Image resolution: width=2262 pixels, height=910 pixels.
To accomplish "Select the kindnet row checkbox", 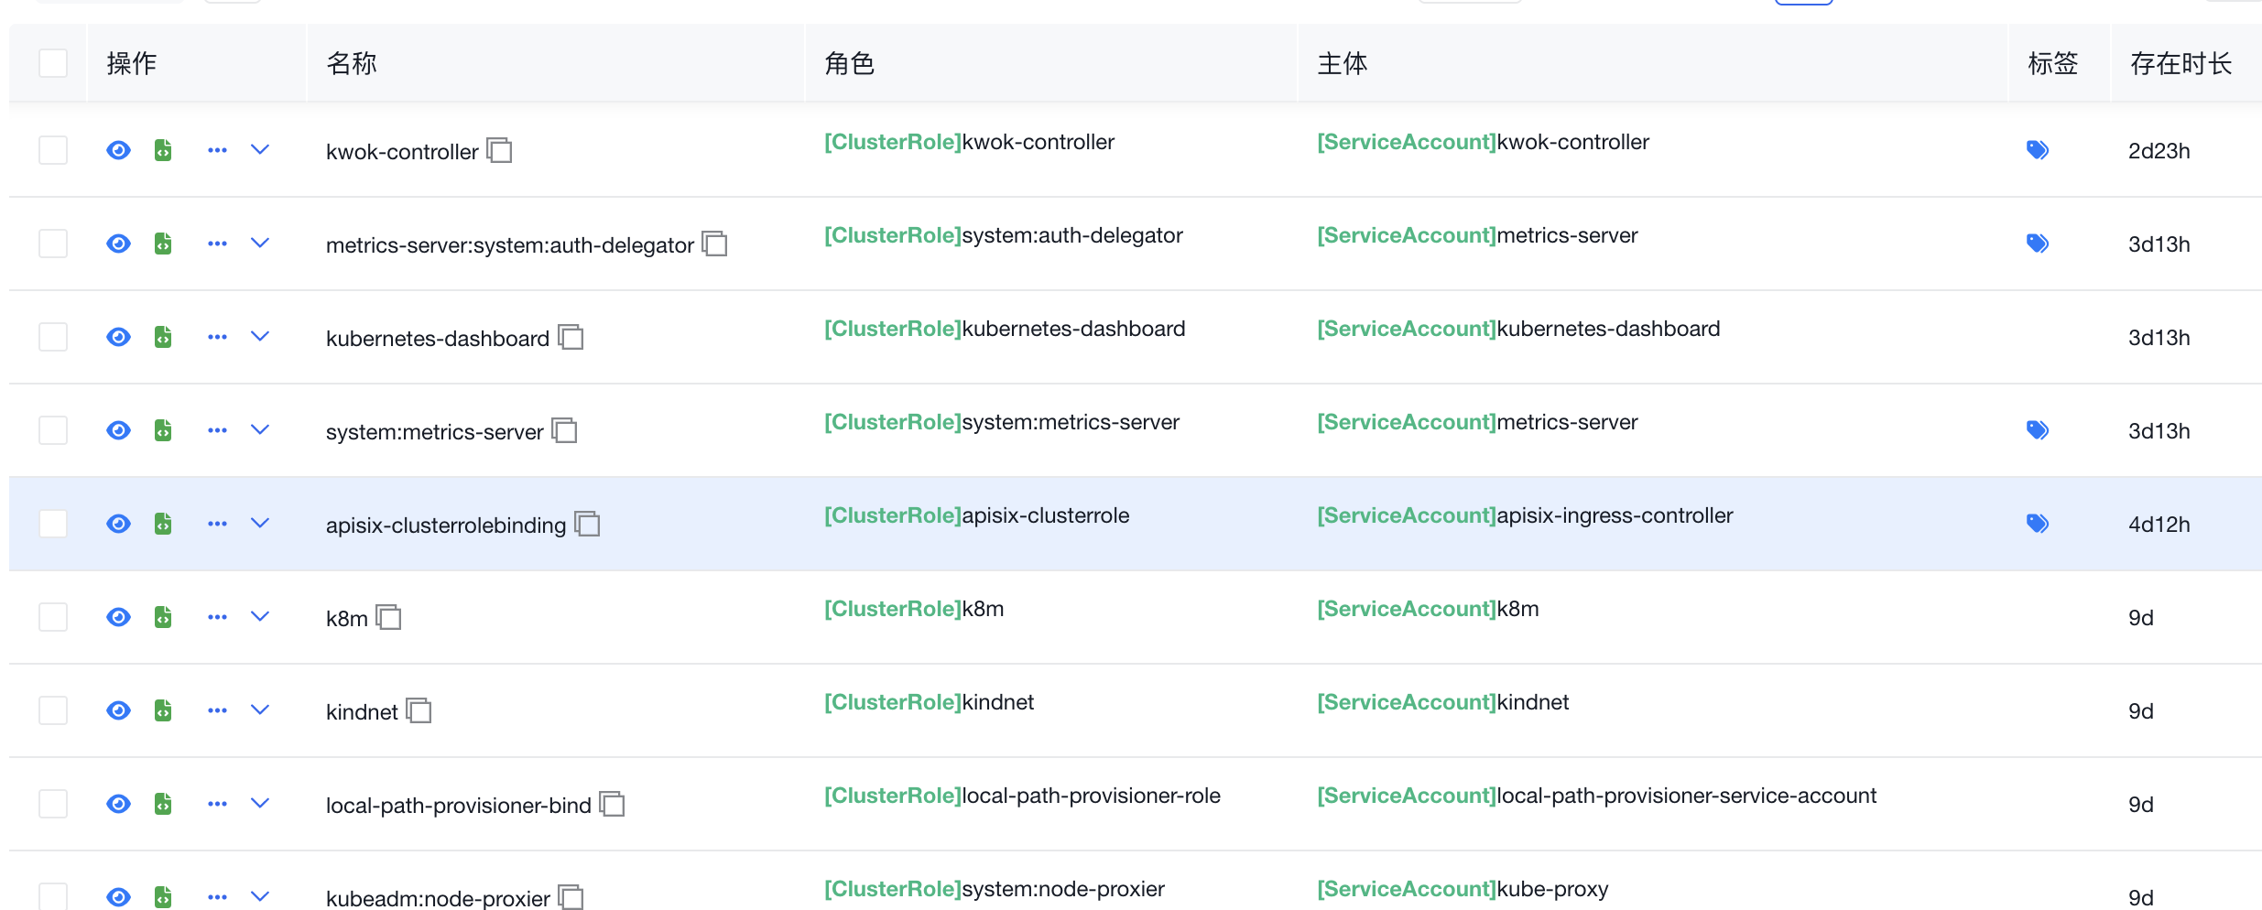I will (x=53, y=710).
